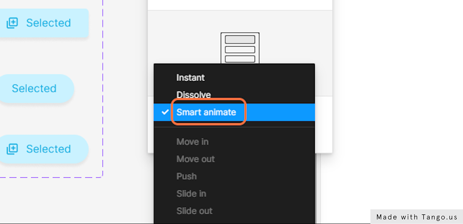Click the plus-layers icon in bottom Selected button

[x=12, y=149]
